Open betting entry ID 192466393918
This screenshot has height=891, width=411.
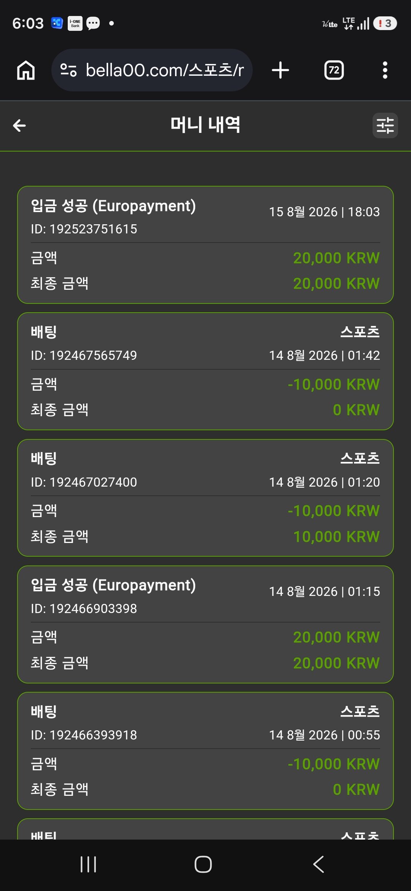coord(205,751)
